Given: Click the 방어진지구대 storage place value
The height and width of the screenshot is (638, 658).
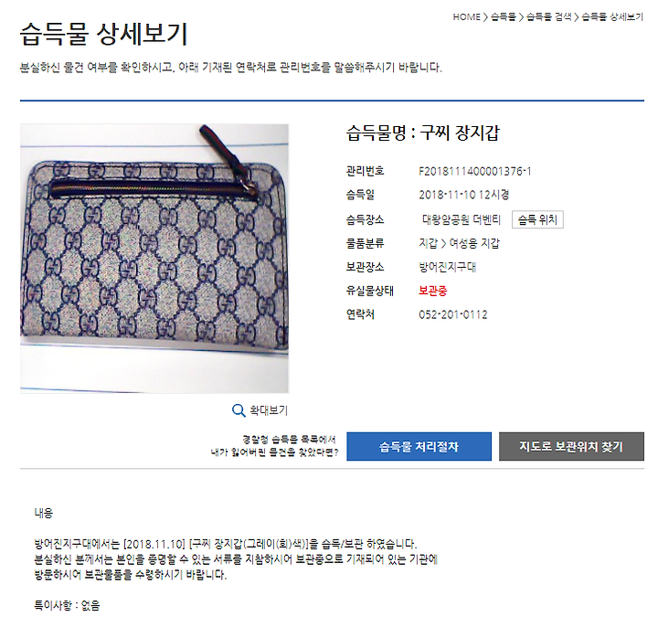Looking at the screenshot, I should click(447, 267).
